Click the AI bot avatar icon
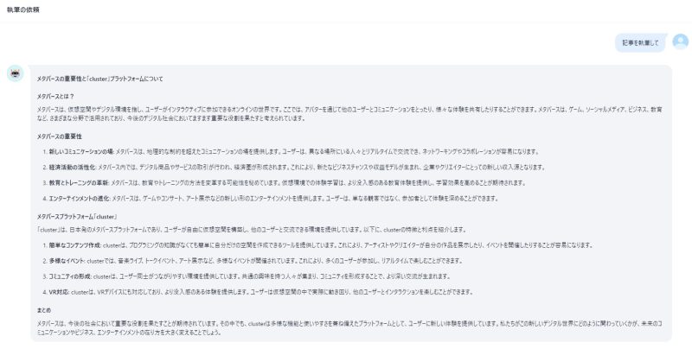Screen dimensions: 692x349 tap(15, 73)
